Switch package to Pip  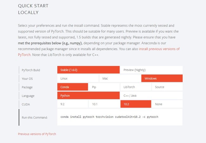(104, 87)
